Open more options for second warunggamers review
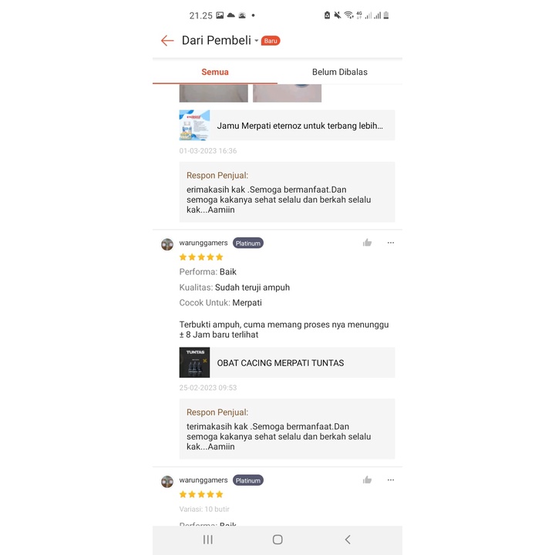This screenshot has height=555, width=555. pyautogui.click(x=391, y=480)
